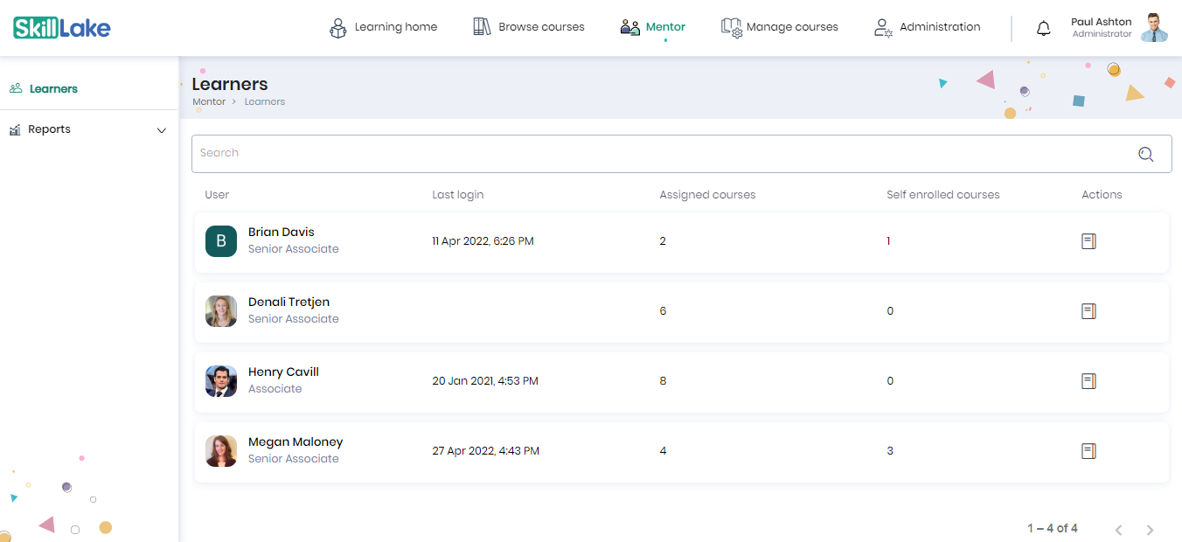Click the Associate title under Henry Cavill

coord(275,389)
